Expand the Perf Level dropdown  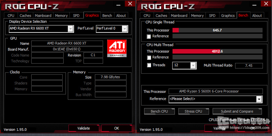(125, 29)
